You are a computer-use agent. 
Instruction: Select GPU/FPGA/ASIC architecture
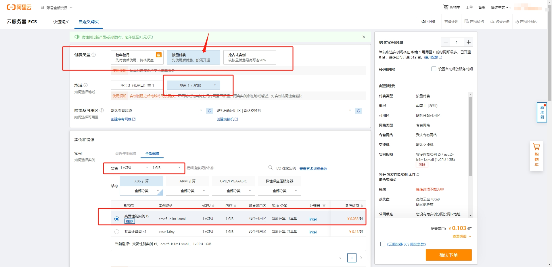233,181
